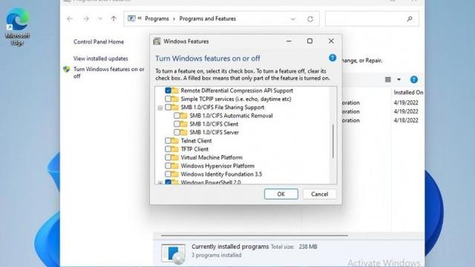The height and width of the screenshot is (267, 475).
Task: Click Turn Windows features on or off link
Action: [x=109, y=73]
